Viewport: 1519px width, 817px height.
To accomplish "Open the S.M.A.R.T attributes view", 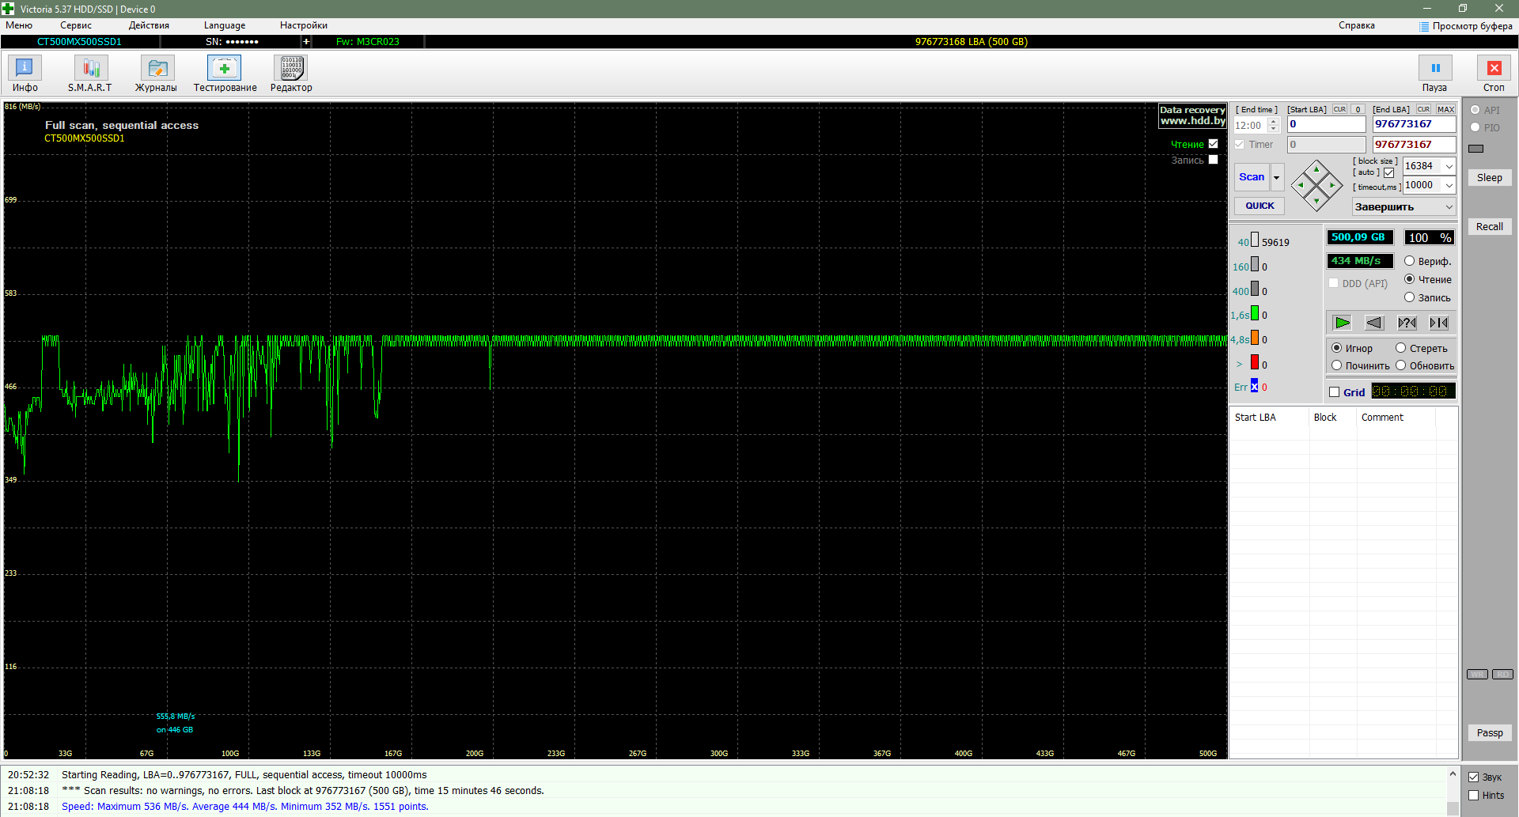I will point(90,74).
